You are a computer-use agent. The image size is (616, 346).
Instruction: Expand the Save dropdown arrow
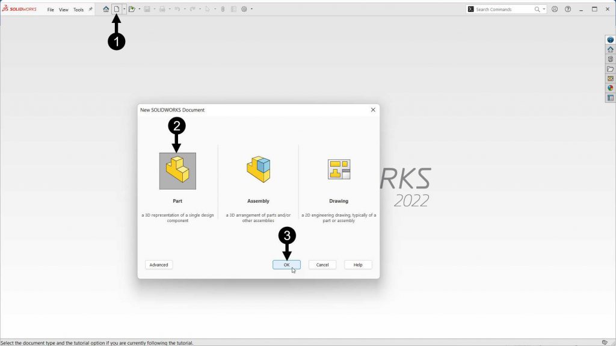tap(155, 9)
